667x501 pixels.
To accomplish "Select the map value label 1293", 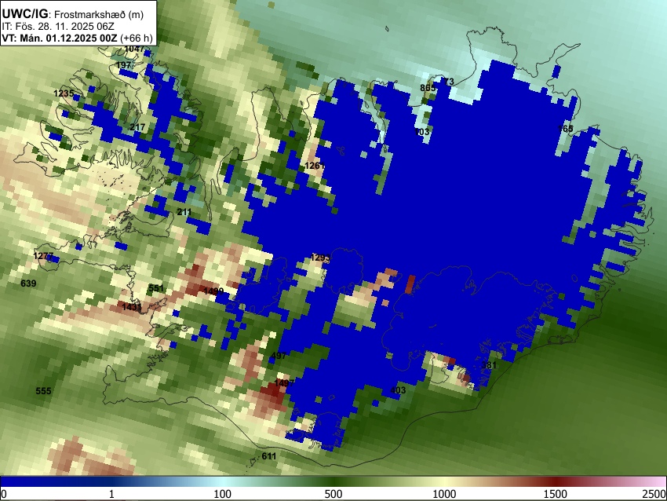I will (321, 258).
